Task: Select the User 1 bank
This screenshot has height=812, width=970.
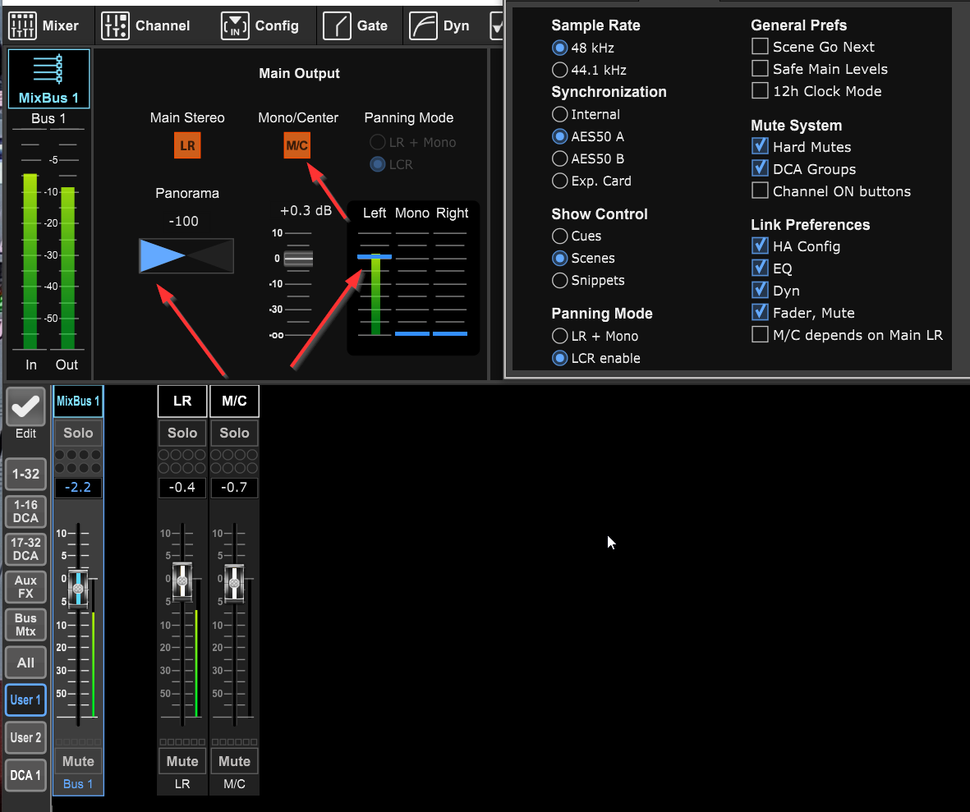Action: tap(25, 700)
